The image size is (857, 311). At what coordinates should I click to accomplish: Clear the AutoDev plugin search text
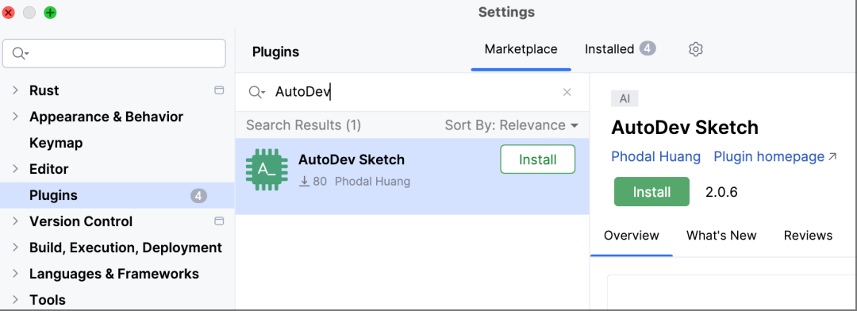[x=567, y=92]
